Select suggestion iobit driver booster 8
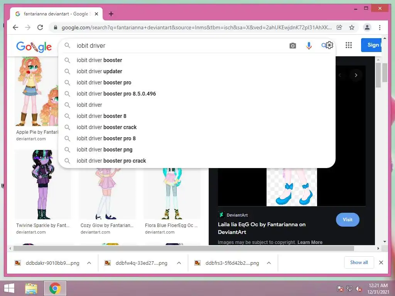This screenshot has width=395, height=296. (197, 116)
